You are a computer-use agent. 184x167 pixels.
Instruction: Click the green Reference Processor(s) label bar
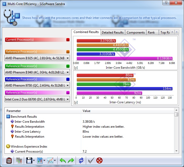tap(36, 66)
